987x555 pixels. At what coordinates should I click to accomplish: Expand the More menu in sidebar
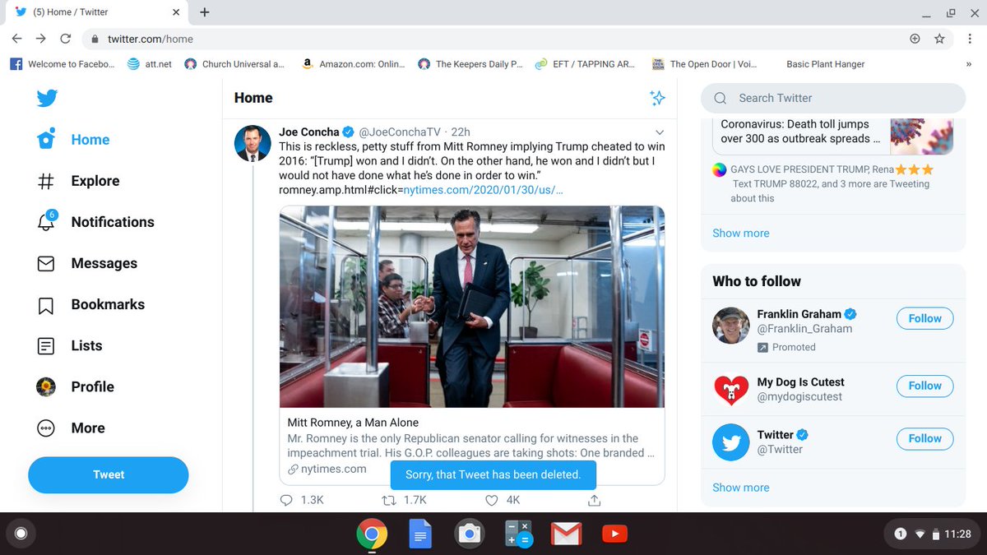pyautogui.click(x=71, y=428)
